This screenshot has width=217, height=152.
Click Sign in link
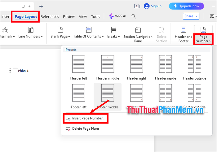pos(156,6)
